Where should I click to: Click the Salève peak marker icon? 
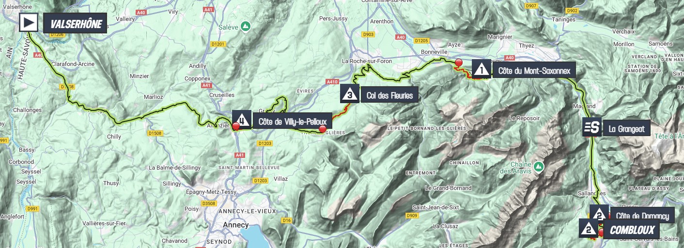[x=246, y=26]
